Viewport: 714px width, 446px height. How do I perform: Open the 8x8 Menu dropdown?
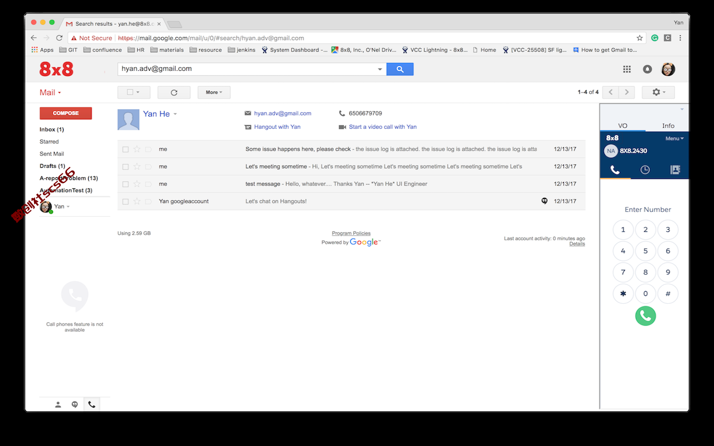click(674, 138)
